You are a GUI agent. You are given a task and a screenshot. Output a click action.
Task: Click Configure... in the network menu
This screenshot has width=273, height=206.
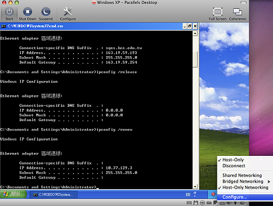[x=245, y=197]
